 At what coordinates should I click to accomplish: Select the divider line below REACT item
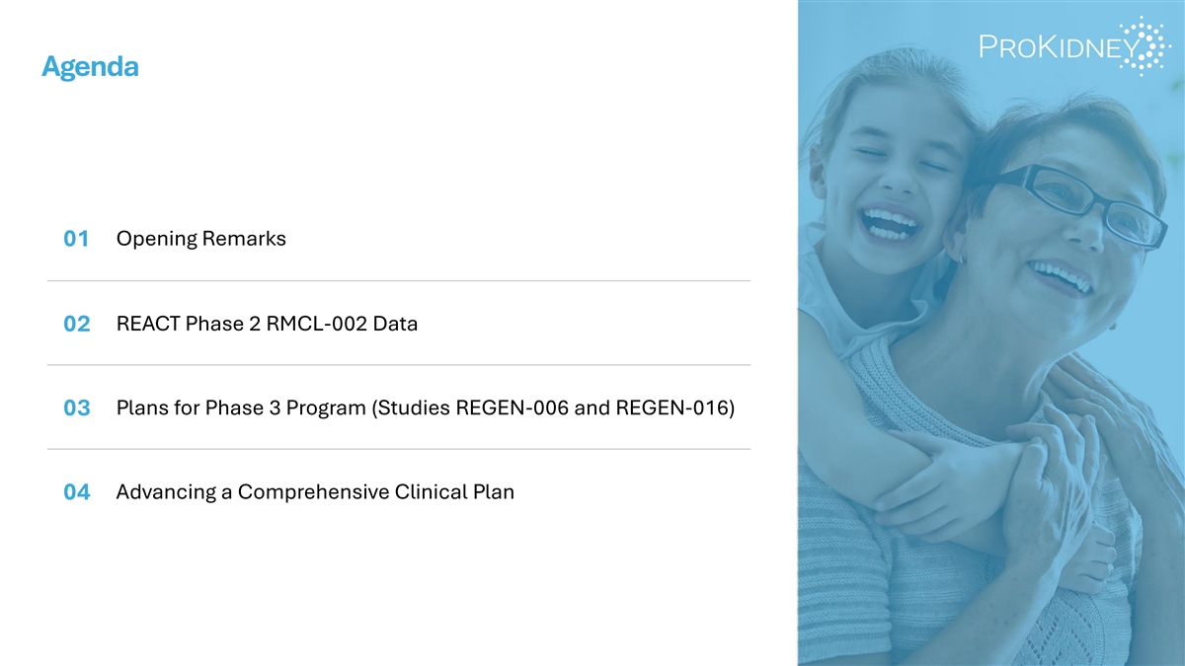[x=399, y=365]
